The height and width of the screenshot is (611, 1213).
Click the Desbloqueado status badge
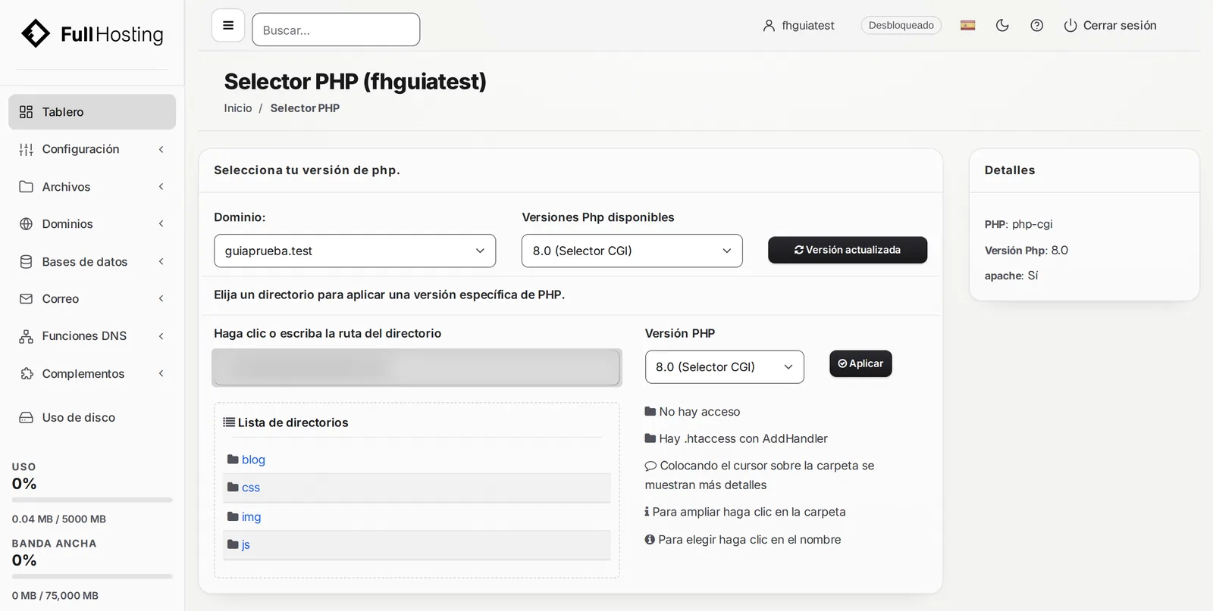901,26
